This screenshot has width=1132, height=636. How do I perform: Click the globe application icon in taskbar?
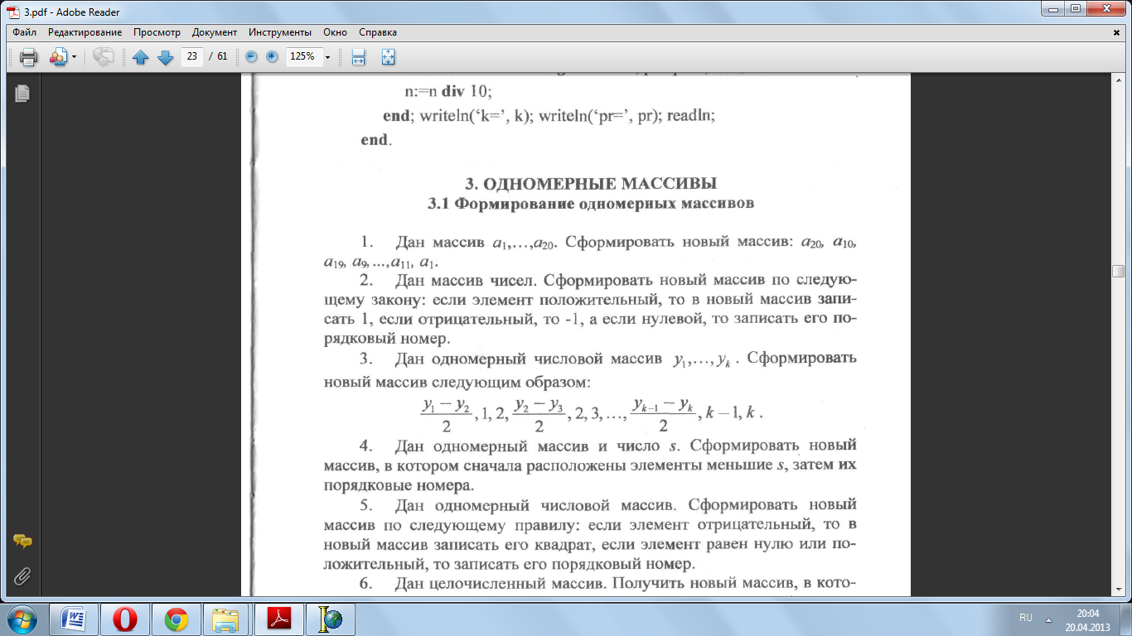[x=331, y=619]
